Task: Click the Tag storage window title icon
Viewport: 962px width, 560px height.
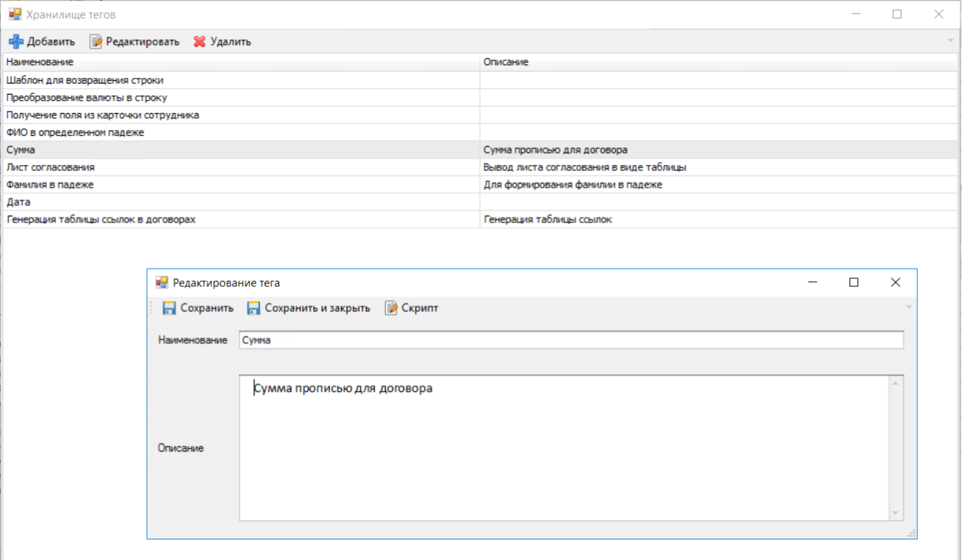Action: pyautogui.click(x=15, y=15)
